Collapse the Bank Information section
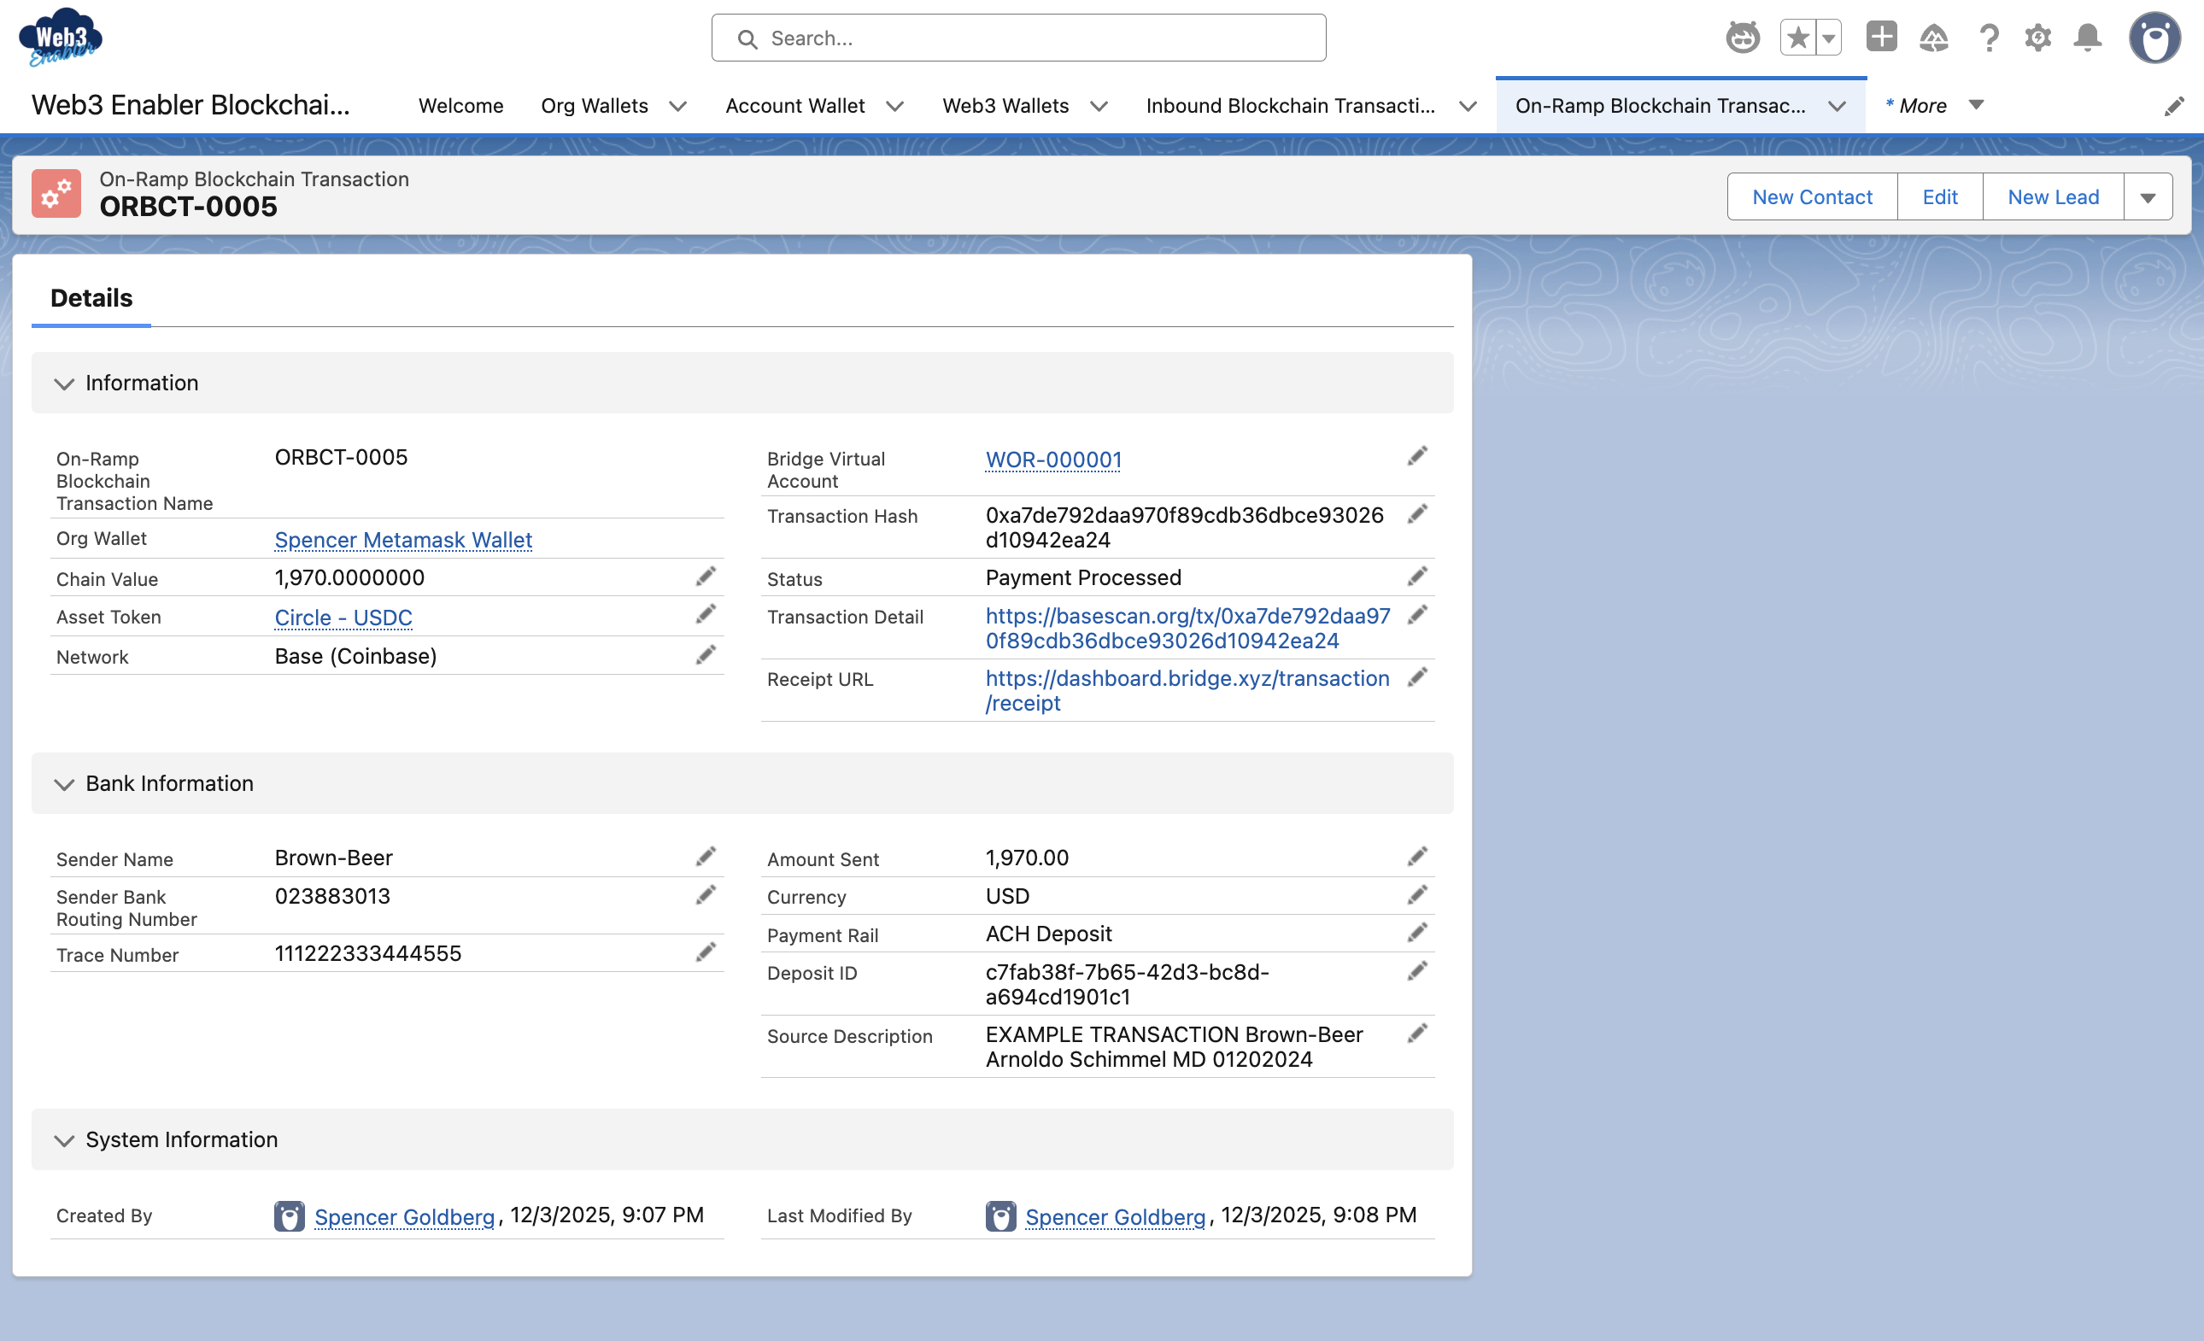Viewport: 2204px width, 1341px height. click(x=63, y=785)
